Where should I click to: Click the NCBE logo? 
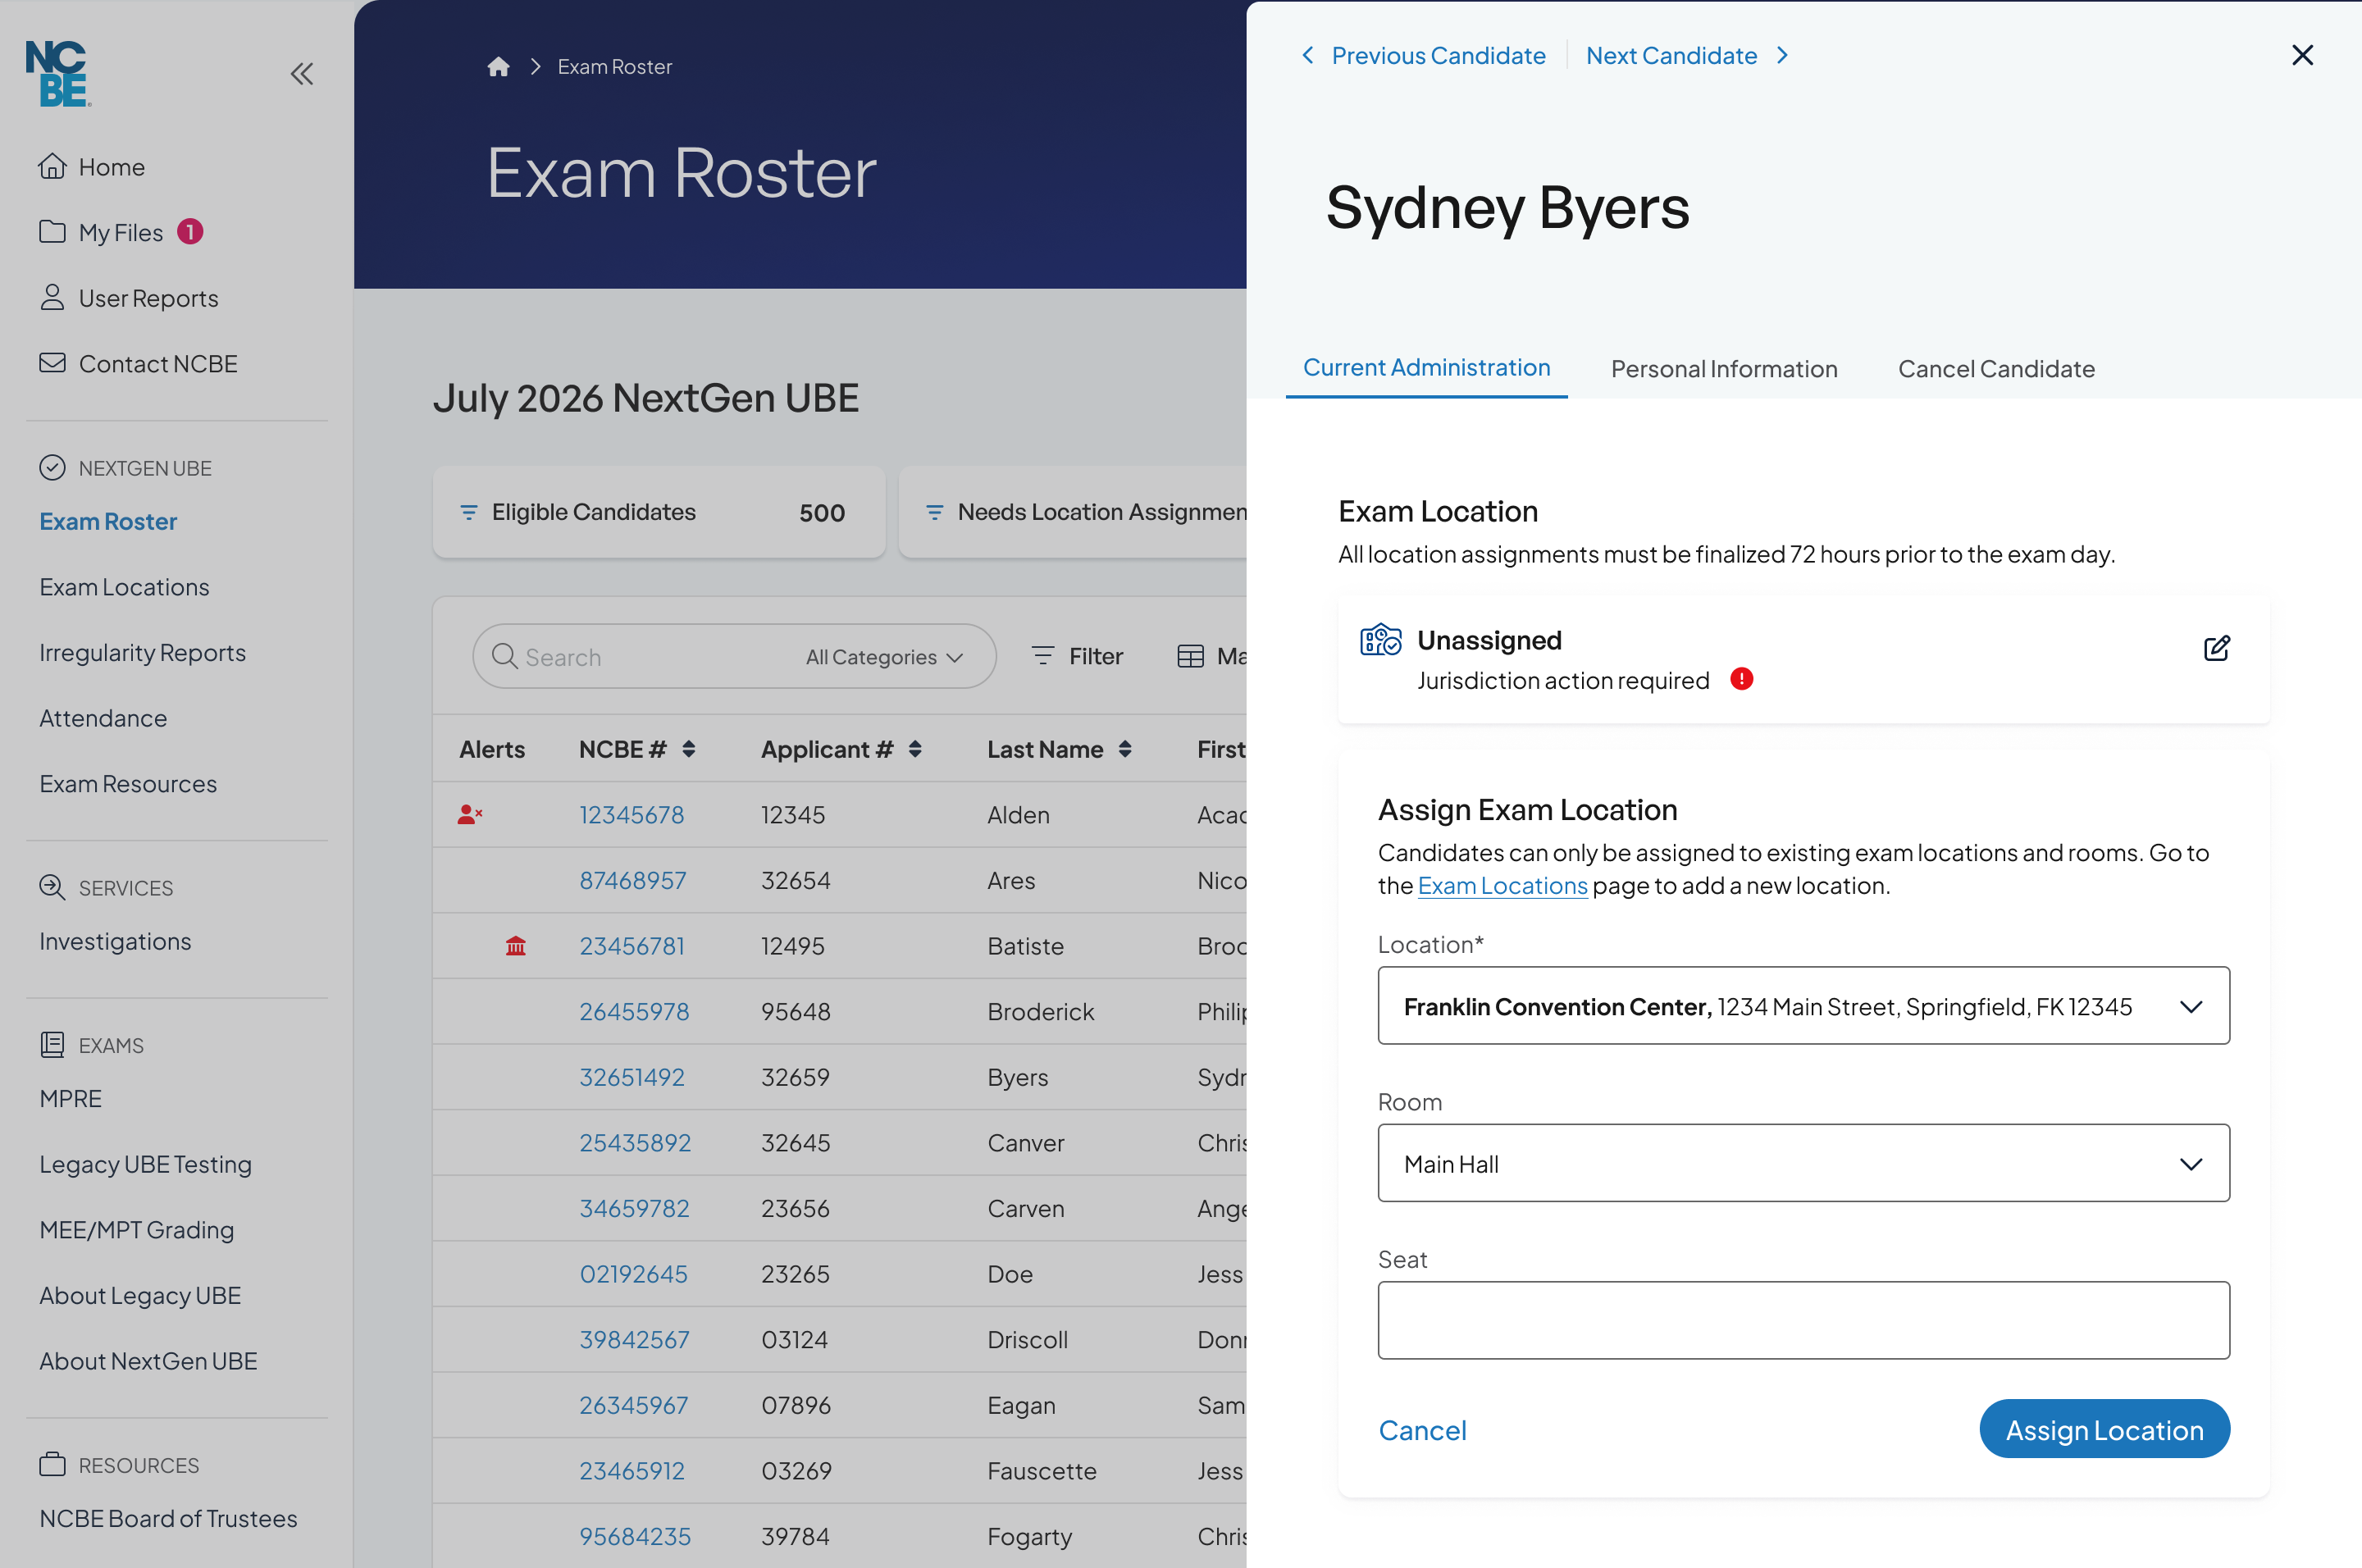[x=58, y=74]
